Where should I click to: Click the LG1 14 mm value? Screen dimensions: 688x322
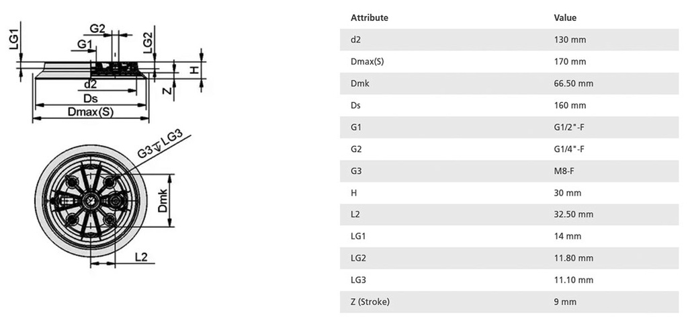(x=568, y=237)
